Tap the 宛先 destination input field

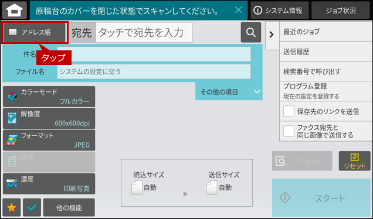(144, 33)
